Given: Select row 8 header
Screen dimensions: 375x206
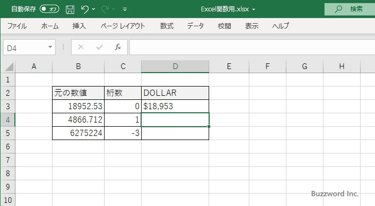Looking at the screenshot, I should coord(8,173).
